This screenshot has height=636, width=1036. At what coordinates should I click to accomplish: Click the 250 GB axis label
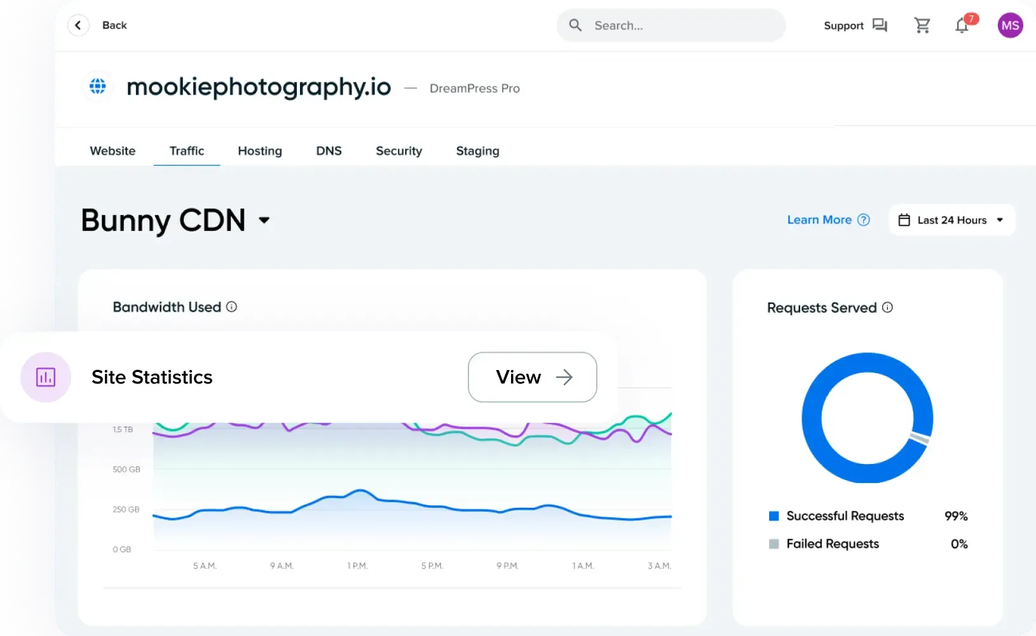pos(126,509)
